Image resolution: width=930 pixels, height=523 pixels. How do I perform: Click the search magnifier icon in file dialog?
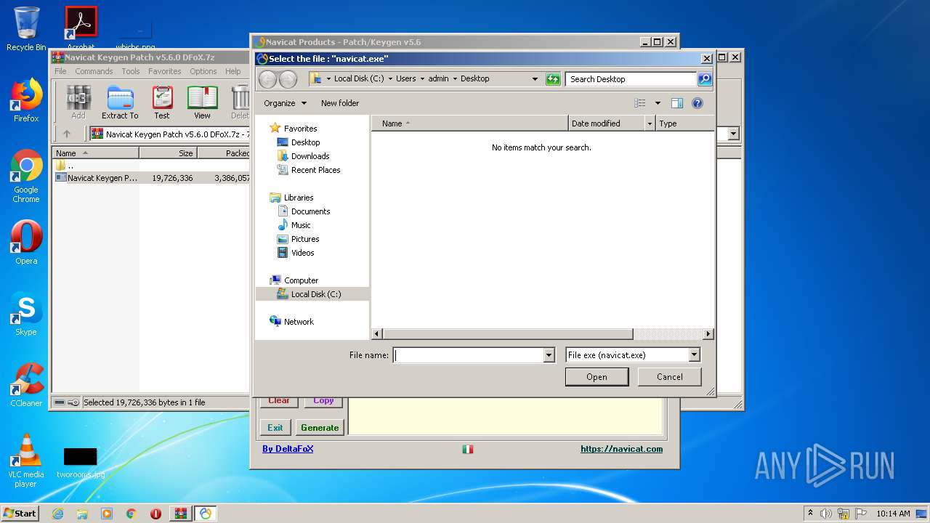click(705, 79)
